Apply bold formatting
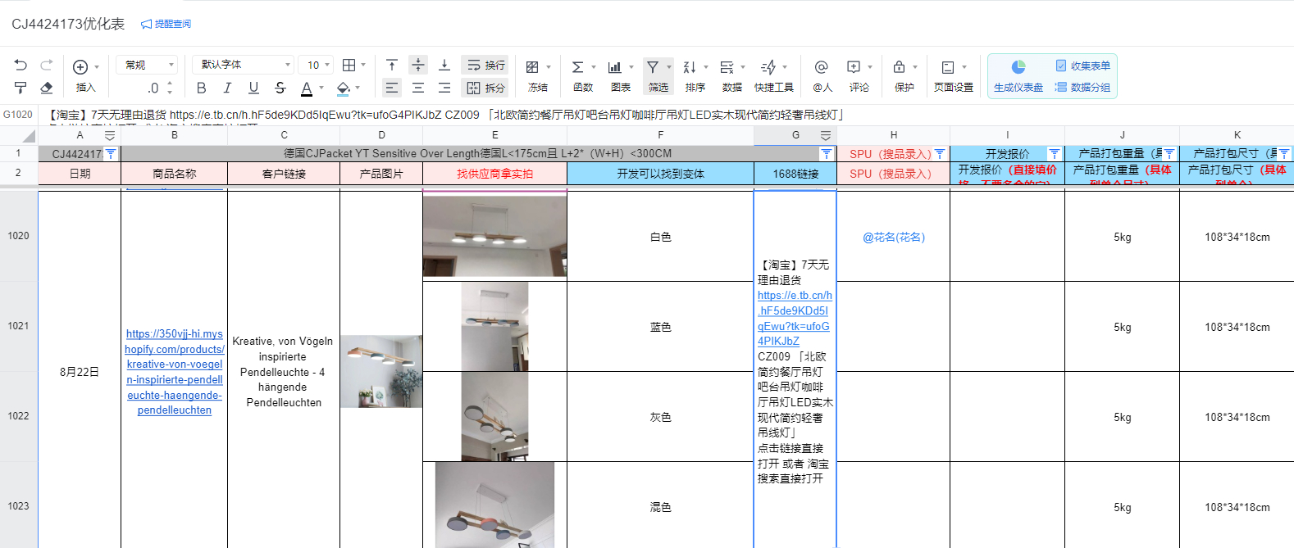This screenshot has width=1294, height=548. (201, 88)
